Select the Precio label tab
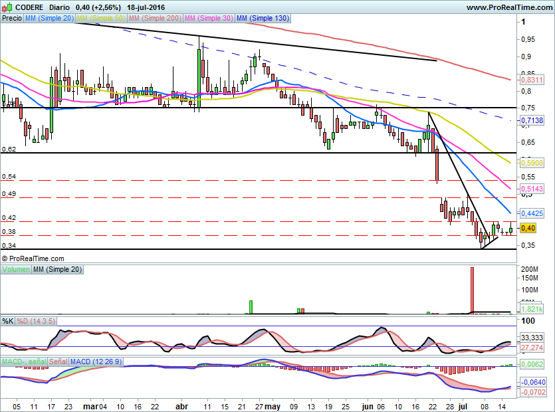 (11, 19)
